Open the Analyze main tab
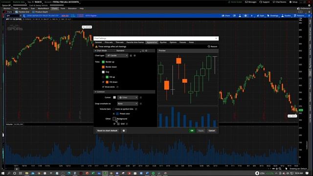This screenshot has height=176, width=313. tap(24, 9)
